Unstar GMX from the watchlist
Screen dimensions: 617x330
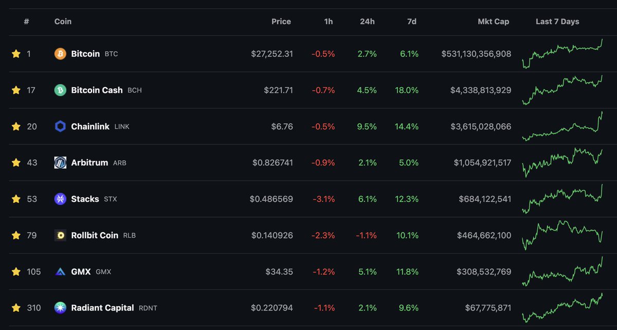pos(16,271)
